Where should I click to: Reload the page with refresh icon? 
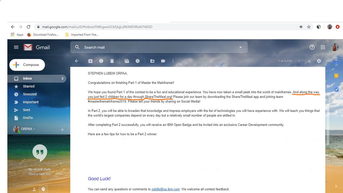tap(28, 27)
